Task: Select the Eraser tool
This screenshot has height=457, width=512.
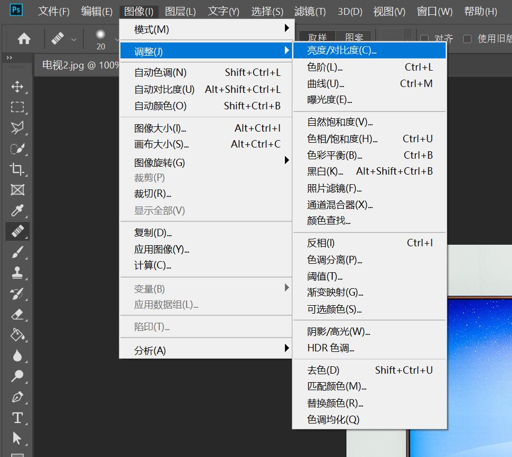Action: coord(18,314)
